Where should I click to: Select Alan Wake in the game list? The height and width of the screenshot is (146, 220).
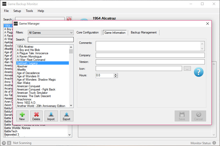[24, 83]
